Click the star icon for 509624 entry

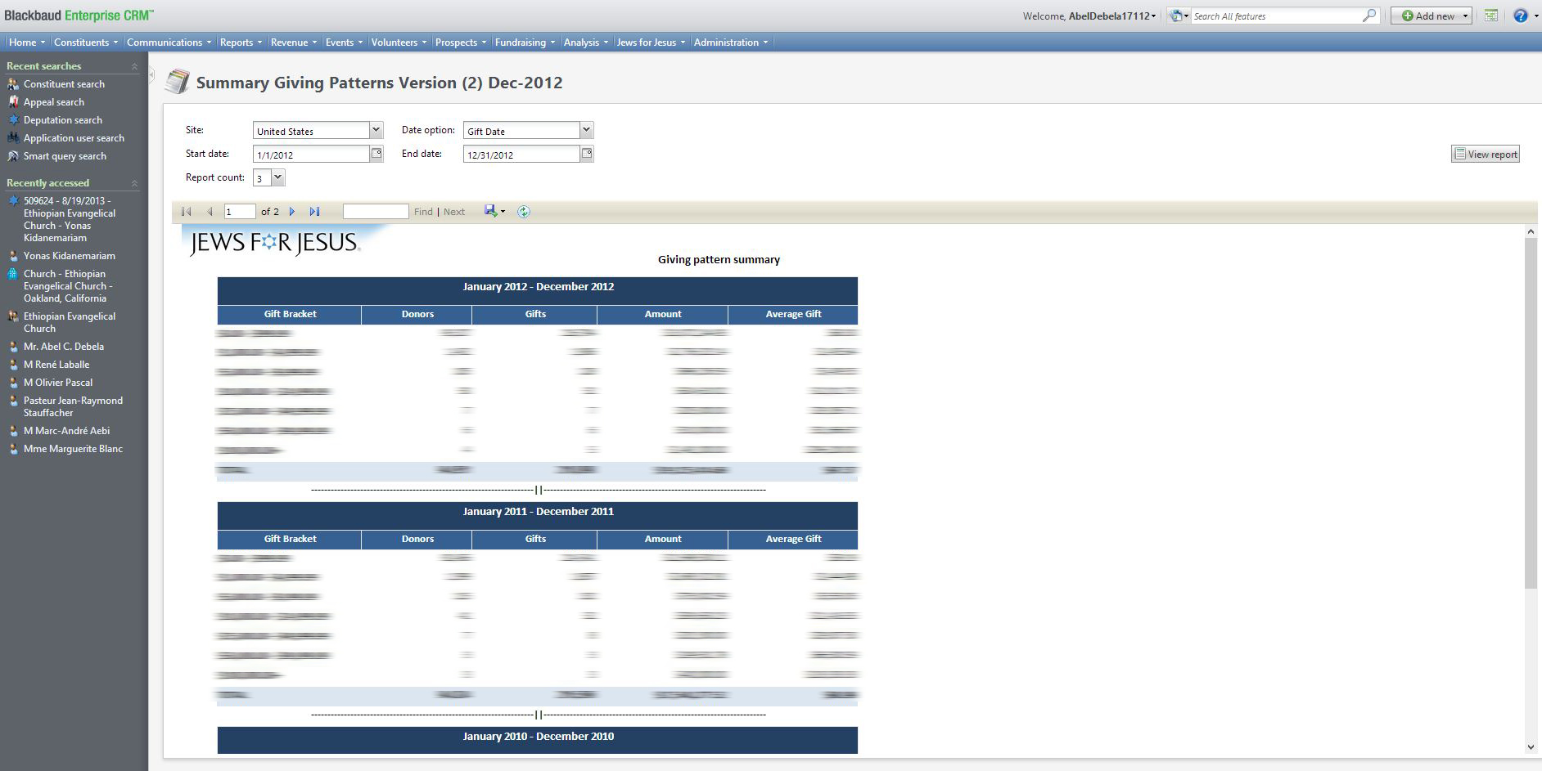point(13,201)
